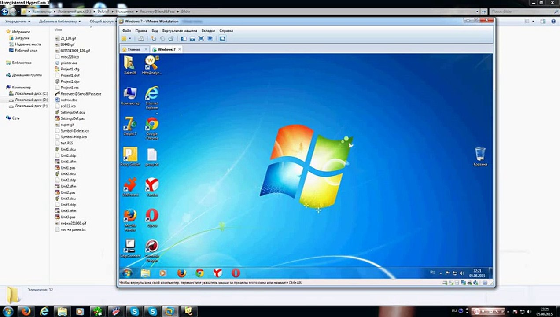Screen dimensions: 560x317
Task: Launch Mozilla Firefox shortcut on VM desktop
Action: point(130,220)
